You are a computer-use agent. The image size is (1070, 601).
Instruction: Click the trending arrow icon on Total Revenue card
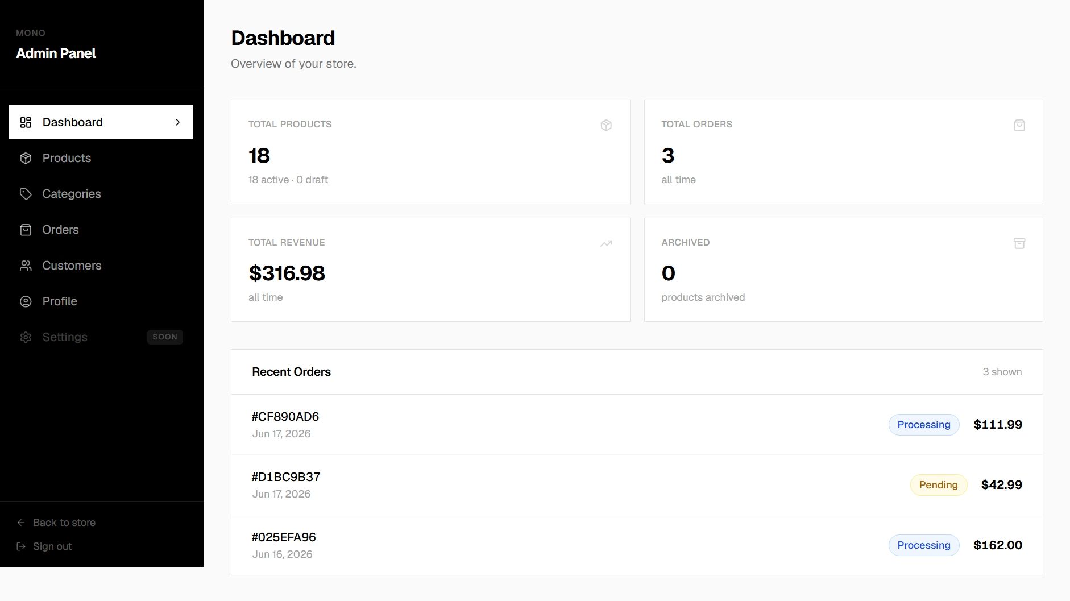(x=606, y=243)
